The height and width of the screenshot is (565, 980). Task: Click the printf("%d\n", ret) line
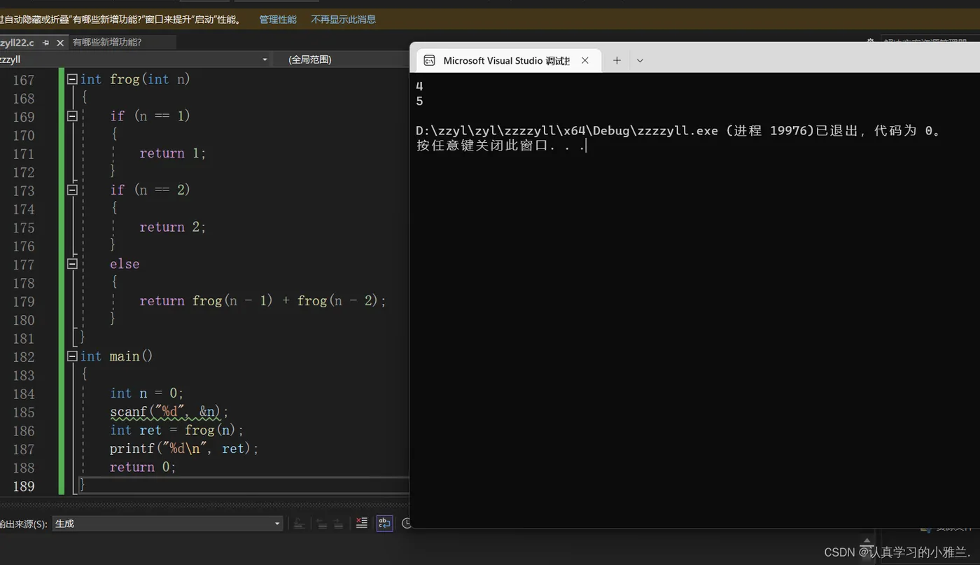(184, 449)
